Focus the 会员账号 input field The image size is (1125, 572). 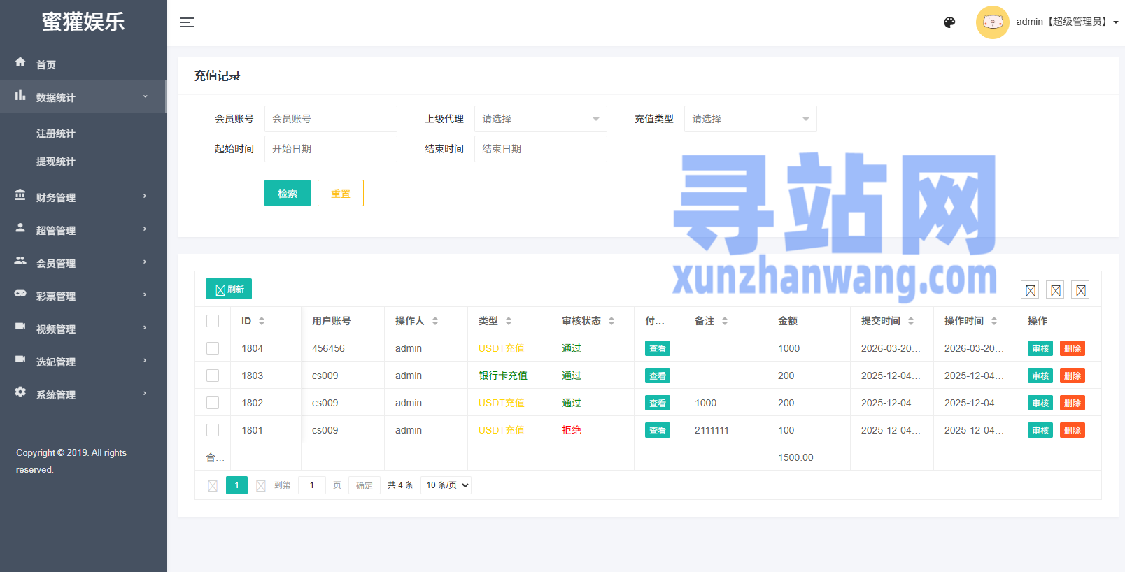pos(330,119)
